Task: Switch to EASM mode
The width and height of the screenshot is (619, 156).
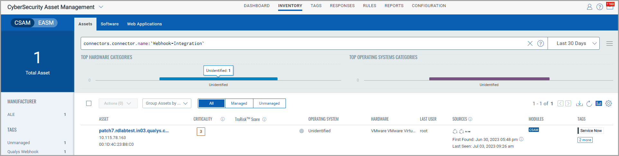Action: click(x=46, y=23)
